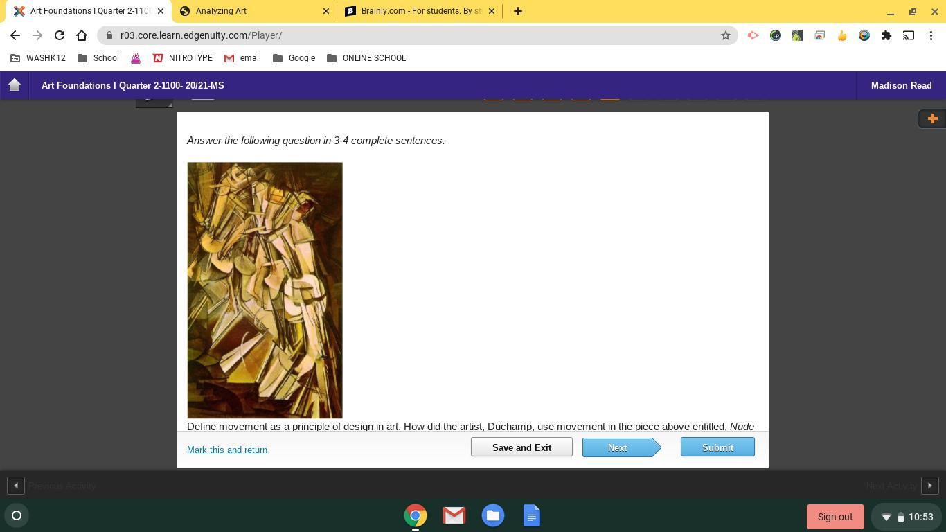Click Mark this and return link
The width and height of the screenshot is (946, 532).
227,450
